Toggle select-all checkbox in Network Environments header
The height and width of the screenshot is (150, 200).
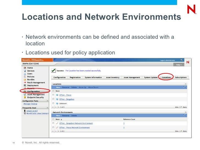(53, 119)
